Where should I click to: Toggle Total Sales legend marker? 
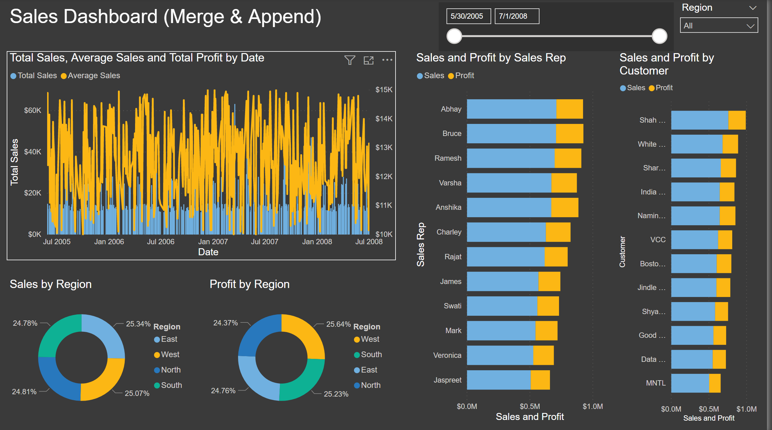pyautogui.click(x=13, y=76)
